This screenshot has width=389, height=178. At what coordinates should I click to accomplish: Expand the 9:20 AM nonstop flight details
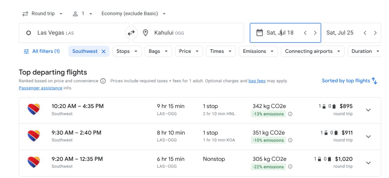368,163
